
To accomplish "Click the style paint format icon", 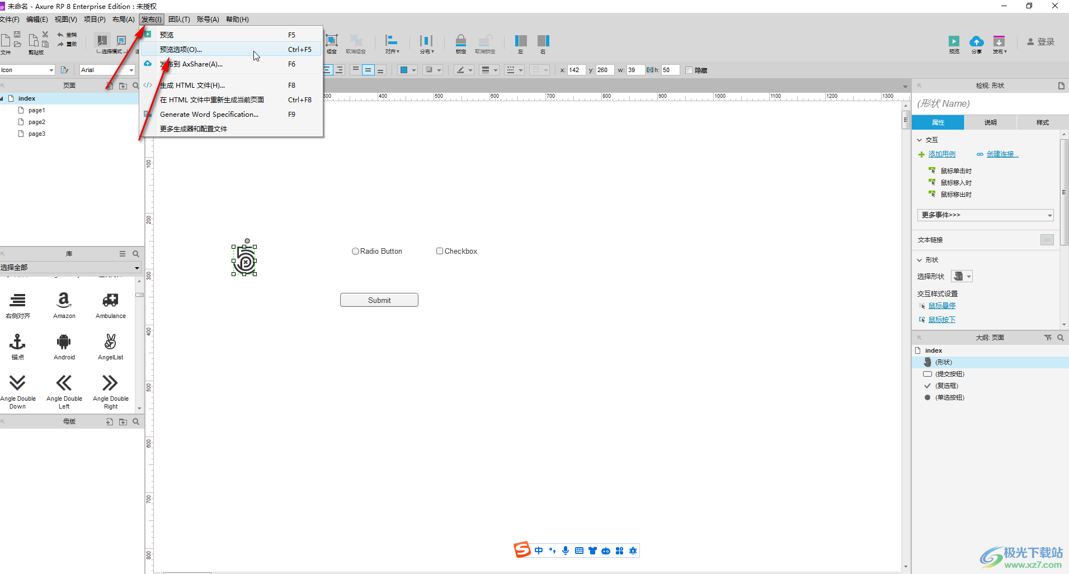I will pos(64,70).
